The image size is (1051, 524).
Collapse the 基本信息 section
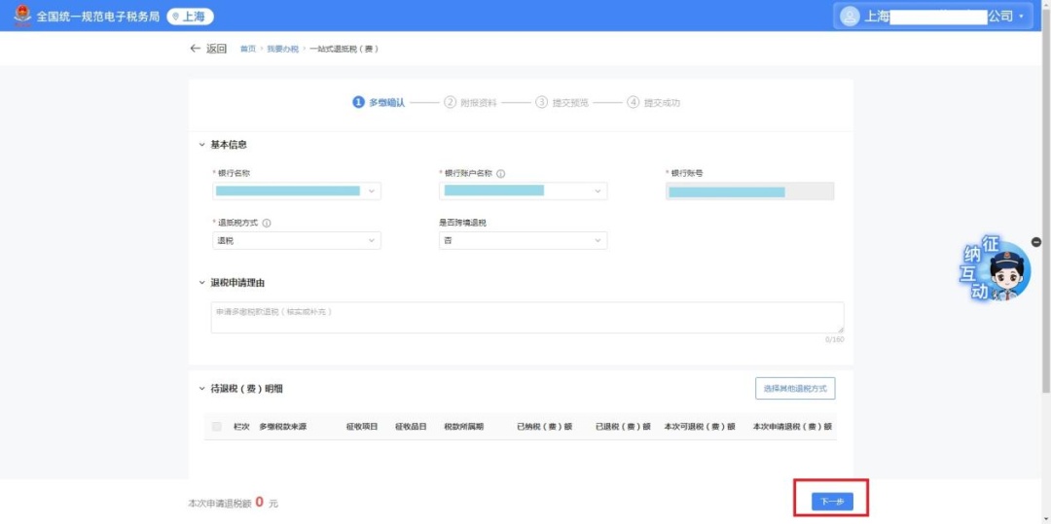(202, 145)
